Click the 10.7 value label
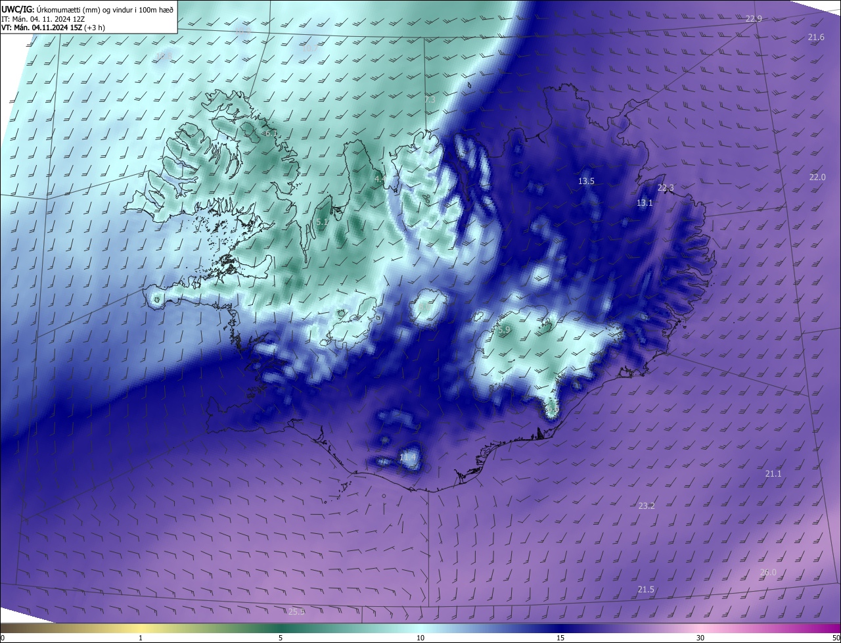The image size is (841, 643). tap(309, 48)
